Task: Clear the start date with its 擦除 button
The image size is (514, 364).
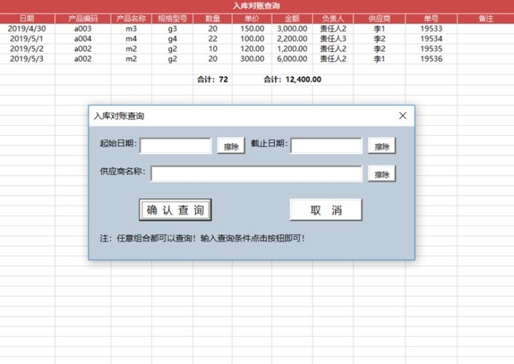Action: click(231, 145)
